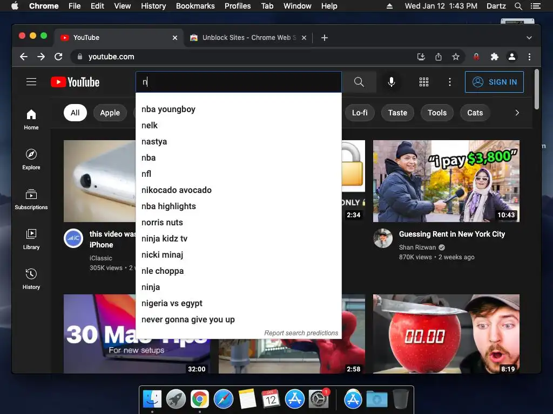Switch to the YouTube tab
Screen dimensions: 553x414
[118, 38]
